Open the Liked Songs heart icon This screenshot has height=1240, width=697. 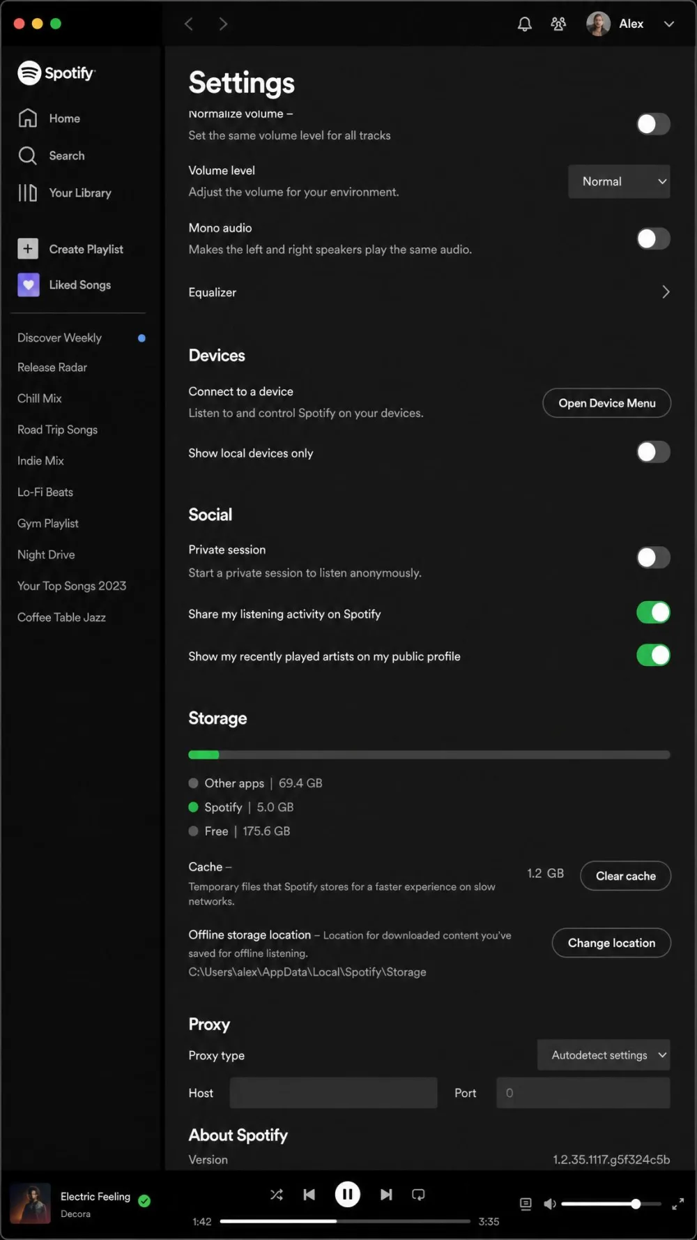click(28, 285)
